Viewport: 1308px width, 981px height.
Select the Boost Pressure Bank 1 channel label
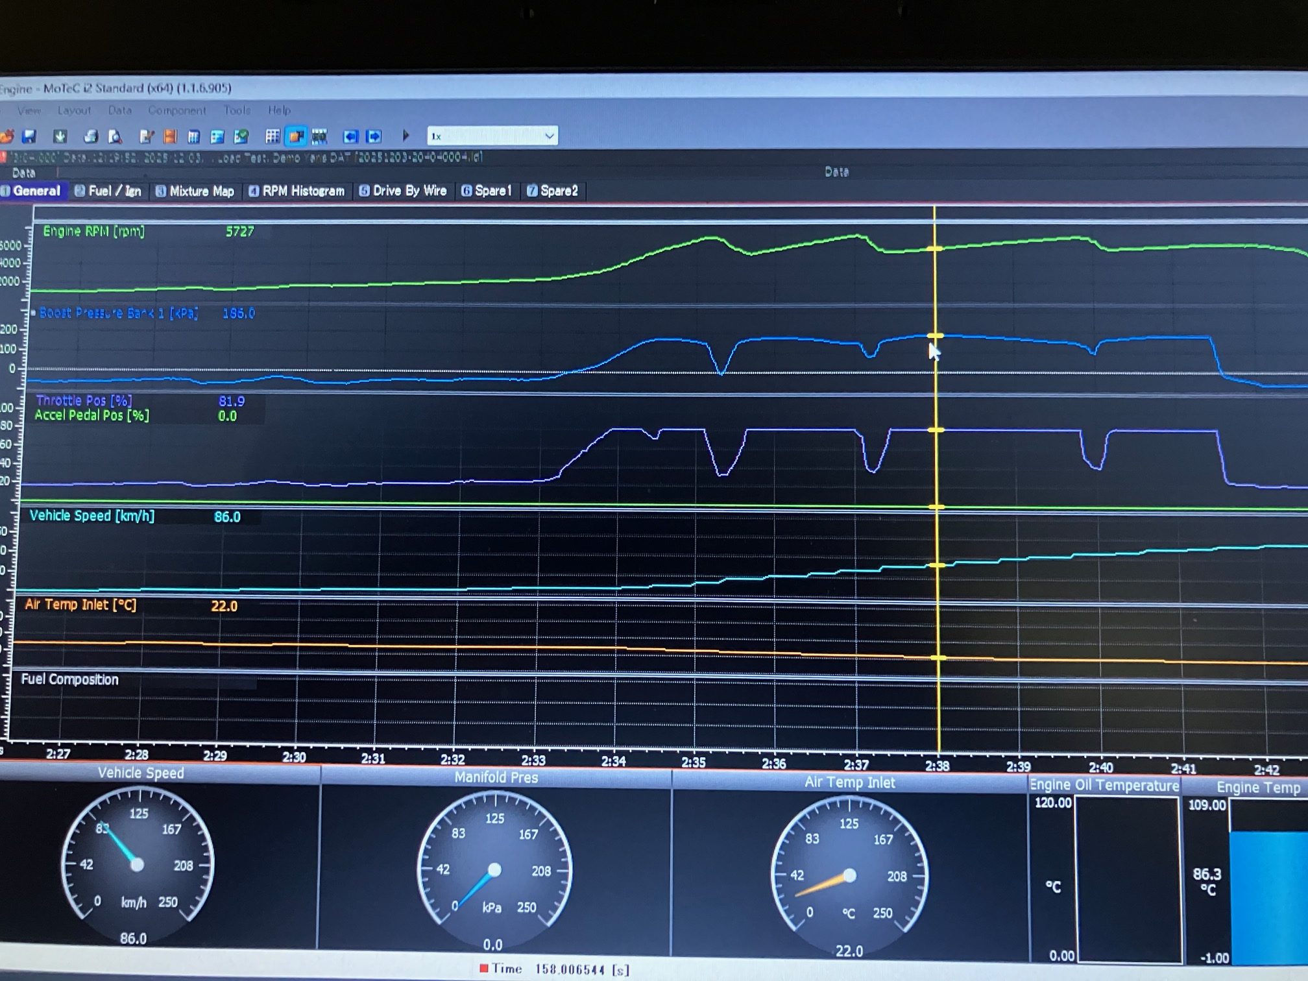[118, 313]
